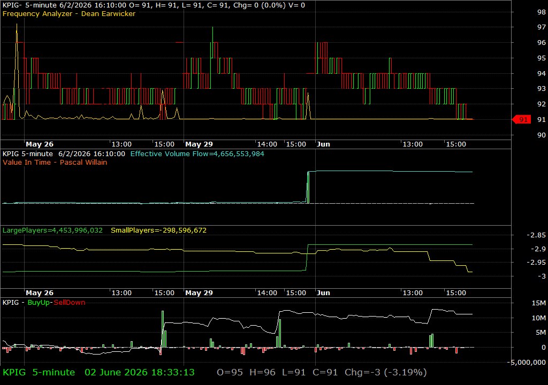Click 'May 26' on the players pane time axis
The image size is (548, 385).
(x=40, y=293)
